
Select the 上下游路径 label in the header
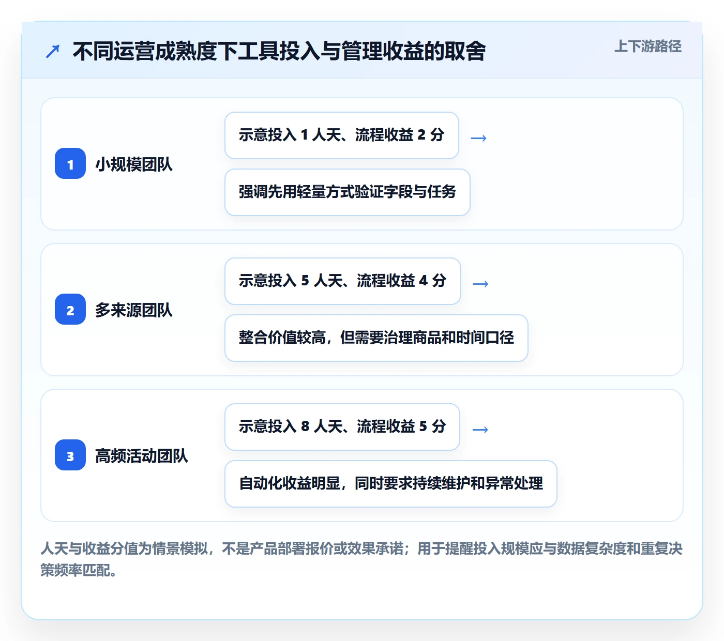pyautogui.click(x=647, y=47)
